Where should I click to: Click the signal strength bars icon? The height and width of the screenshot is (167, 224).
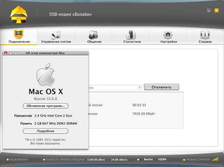click(215, 159)
